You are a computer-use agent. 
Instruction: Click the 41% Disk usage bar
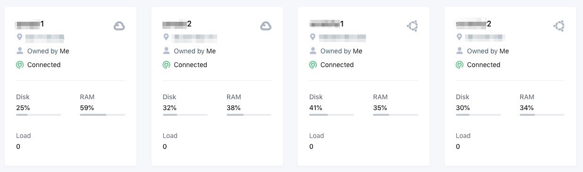coord(331,115)
